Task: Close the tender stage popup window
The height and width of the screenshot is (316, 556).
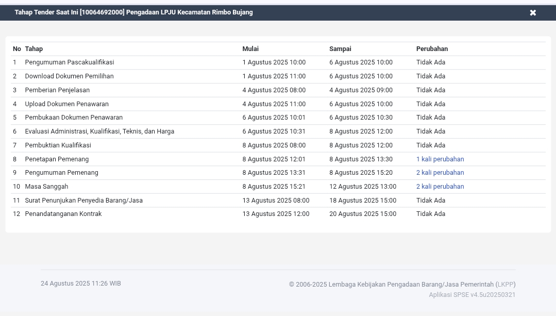Action: point(533,12)
